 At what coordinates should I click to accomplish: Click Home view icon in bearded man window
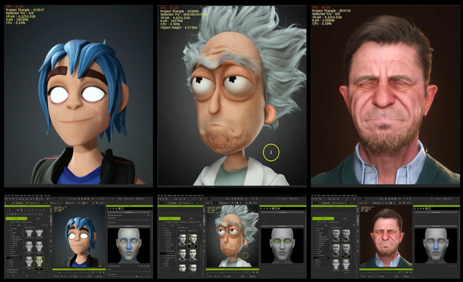click(382, 199)
